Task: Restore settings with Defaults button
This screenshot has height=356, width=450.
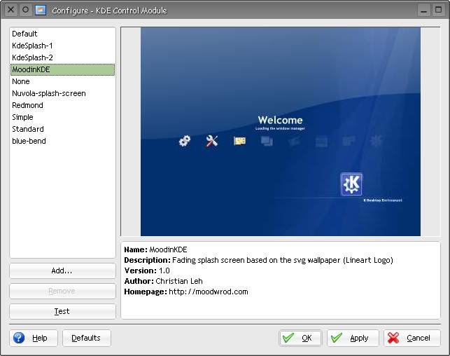Action: coord(86,338)
